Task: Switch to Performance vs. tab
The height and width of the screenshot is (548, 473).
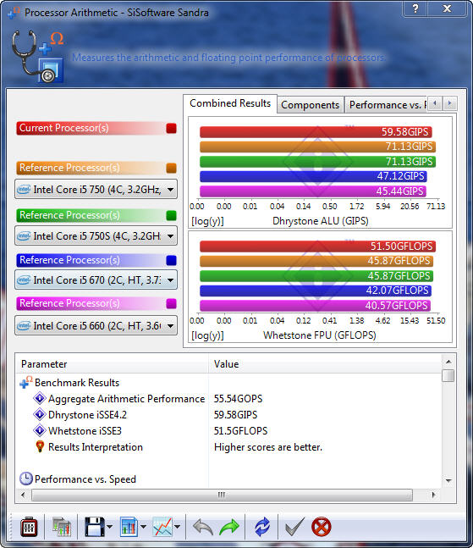Action: click(x=386, y=105)
